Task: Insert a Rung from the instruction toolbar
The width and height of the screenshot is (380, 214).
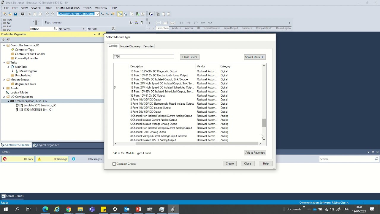Action: click(x=158, y=23)
